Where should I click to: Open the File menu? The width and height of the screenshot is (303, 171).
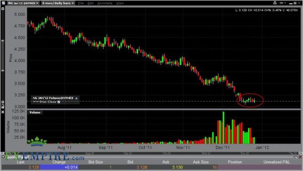click(x=81, y=3)
